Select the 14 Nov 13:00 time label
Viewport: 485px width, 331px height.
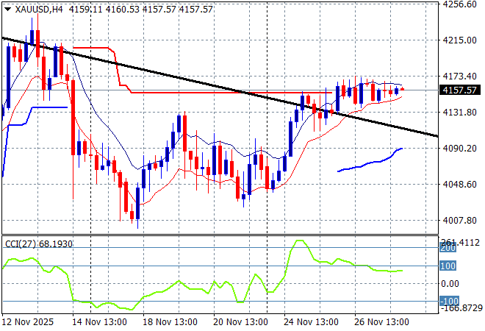click(x=99, y=322)
